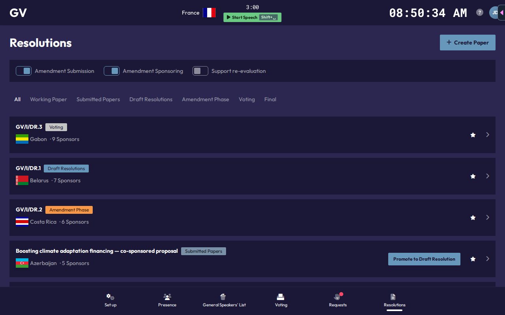Viewport: 505px width, 315px height.
Task: Click the 08:50:34 AM clock
Action: click(x=428, y=13)
